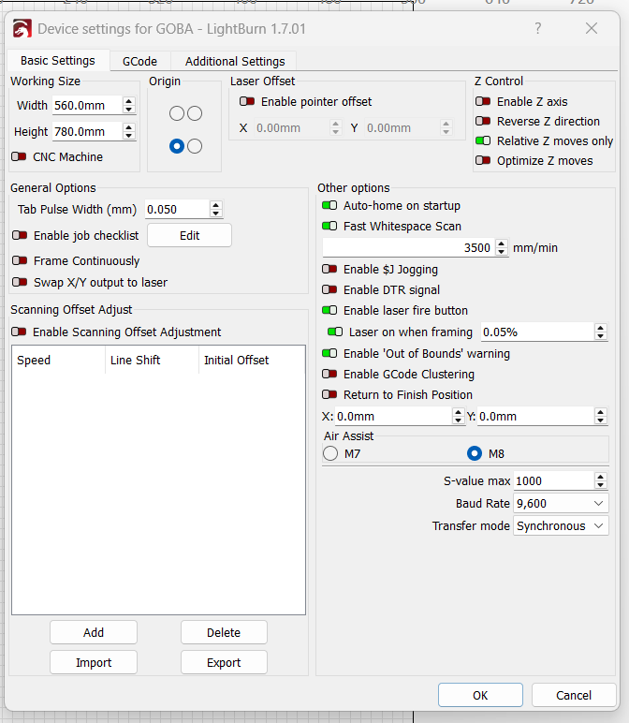Click the Delete button

click(224, 633)
